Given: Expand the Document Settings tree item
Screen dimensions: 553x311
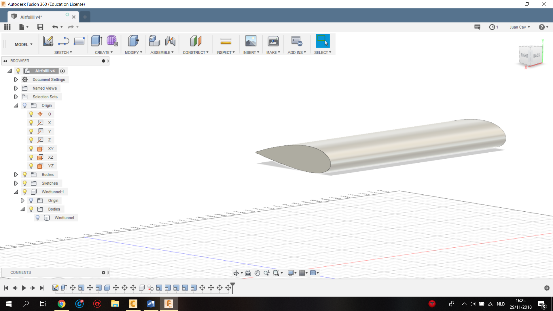Looking at the screenshot, I should coord(16,79).
